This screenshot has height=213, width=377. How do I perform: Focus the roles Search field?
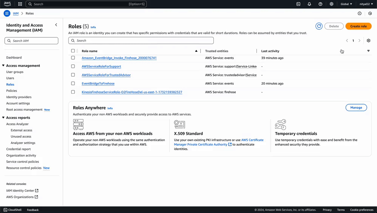[x=141, y=41]
